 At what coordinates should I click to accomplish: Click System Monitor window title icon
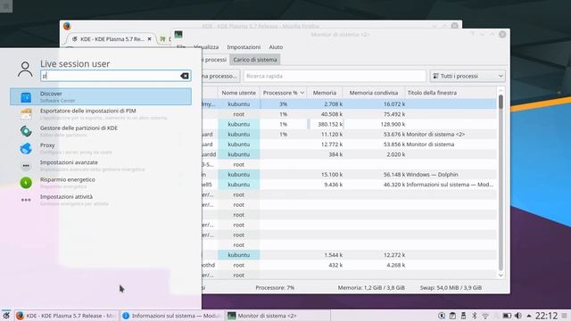point(178,35)
